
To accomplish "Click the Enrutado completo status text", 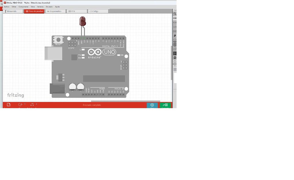I will coord(92,105).
